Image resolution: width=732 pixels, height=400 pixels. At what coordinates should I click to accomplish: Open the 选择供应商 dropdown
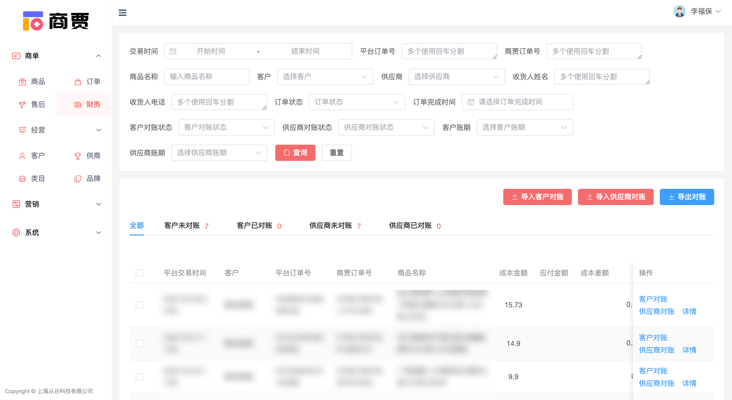pyautogui.click(x=456, y=77)
